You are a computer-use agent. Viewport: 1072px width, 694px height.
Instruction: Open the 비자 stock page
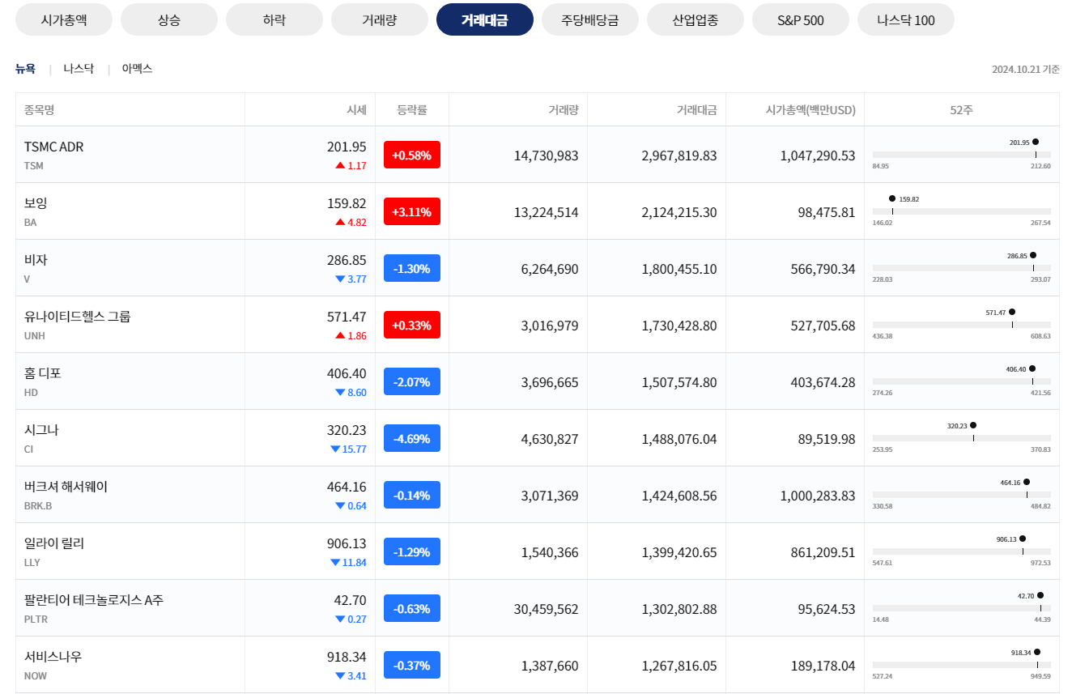(x=36, y=260)
